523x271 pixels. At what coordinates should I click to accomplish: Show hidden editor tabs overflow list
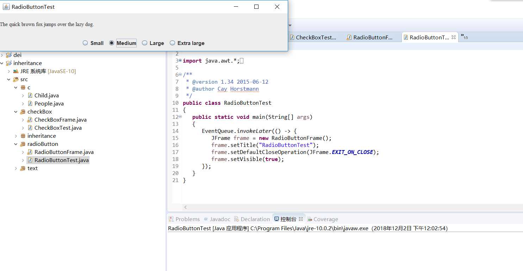coord(465,37)
